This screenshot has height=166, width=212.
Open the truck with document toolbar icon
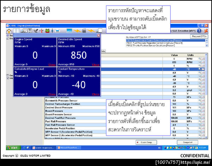pyautogui.click(x=99, y=31)
